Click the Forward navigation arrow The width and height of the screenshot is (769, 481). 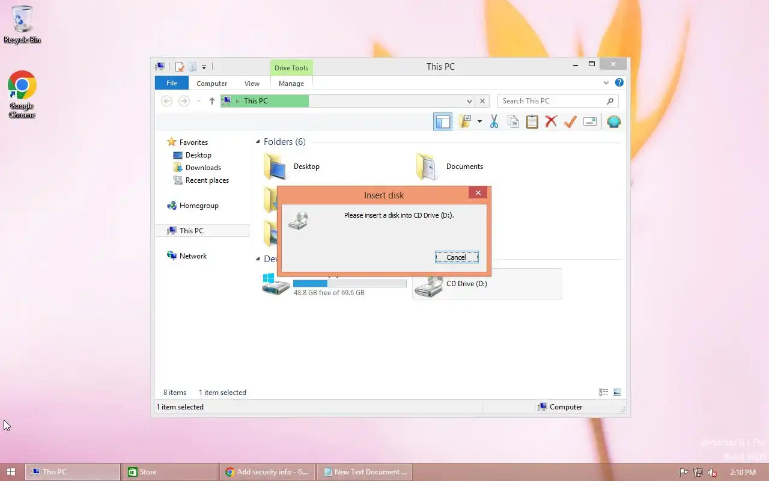(184, 101)
